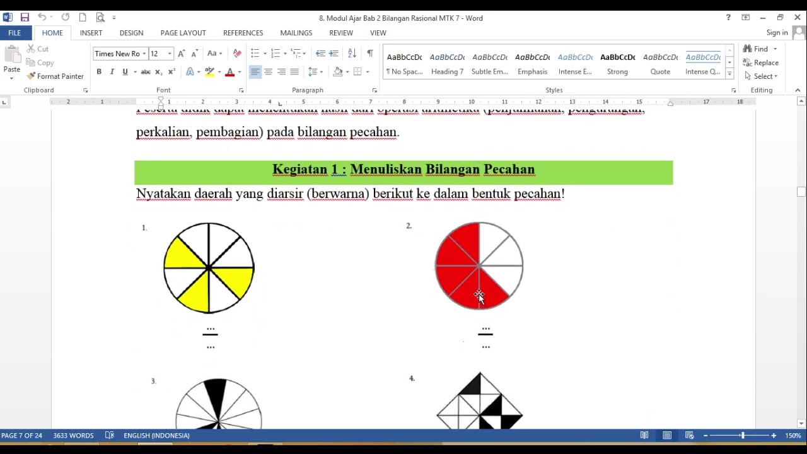
Task: Open the Borders dropdown arrow
Action: 368,72
